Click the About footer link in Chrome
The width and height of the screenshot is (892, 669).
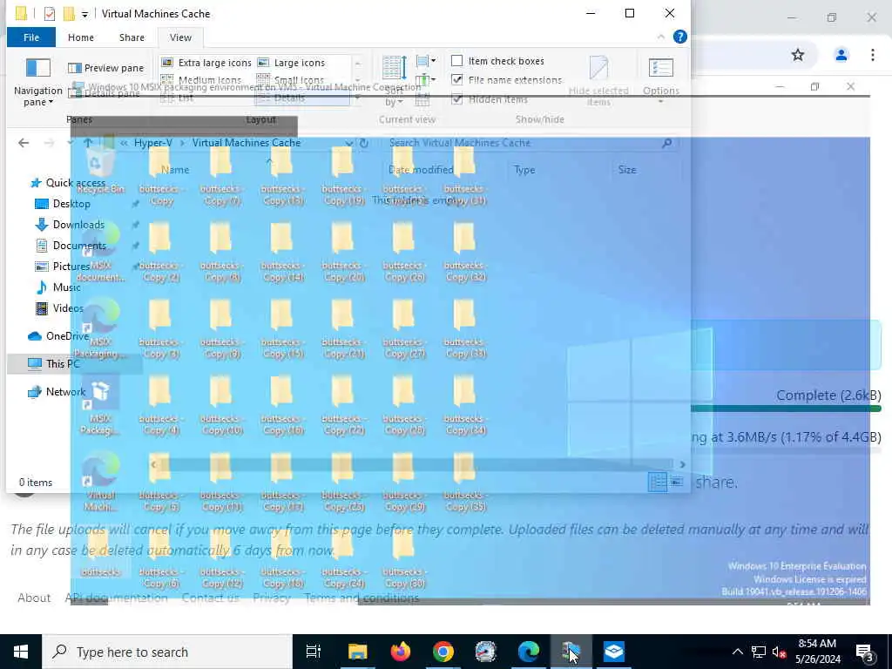coord(34,598)
